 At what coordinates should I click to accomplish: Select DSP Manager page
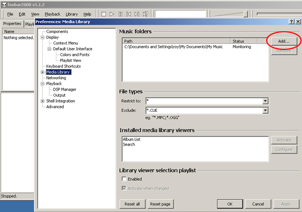pyautogui.click(x=64, y=89)
